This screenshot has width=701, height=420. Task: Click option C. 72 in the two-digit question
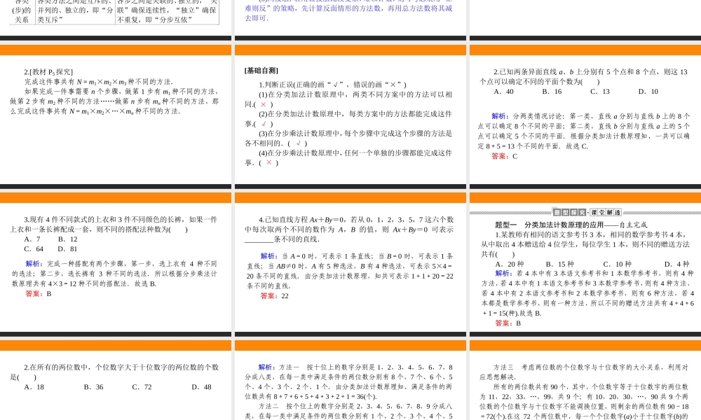[x=142, y=387]
